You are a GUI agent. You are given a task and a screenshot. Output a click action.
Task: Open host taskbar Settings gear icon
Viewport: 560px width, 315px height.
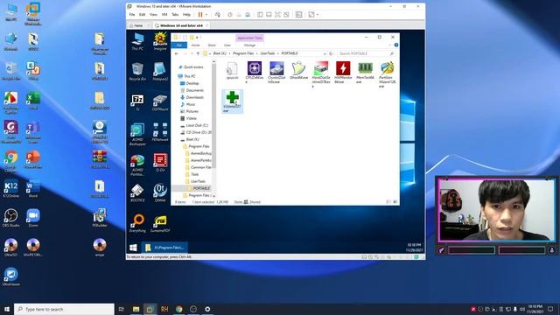(207, 309)
